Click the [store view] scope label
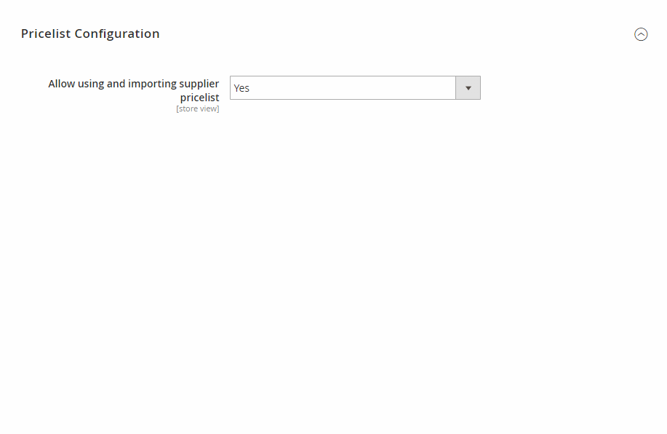 click(x=198, y=108)
